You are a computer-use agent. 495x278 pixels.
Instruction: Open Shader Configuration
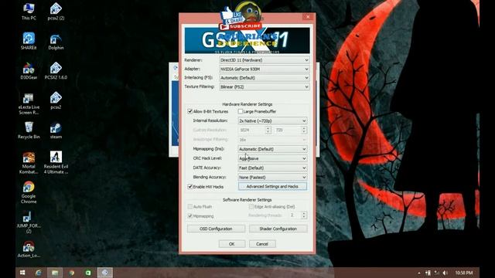click(278, 229)
